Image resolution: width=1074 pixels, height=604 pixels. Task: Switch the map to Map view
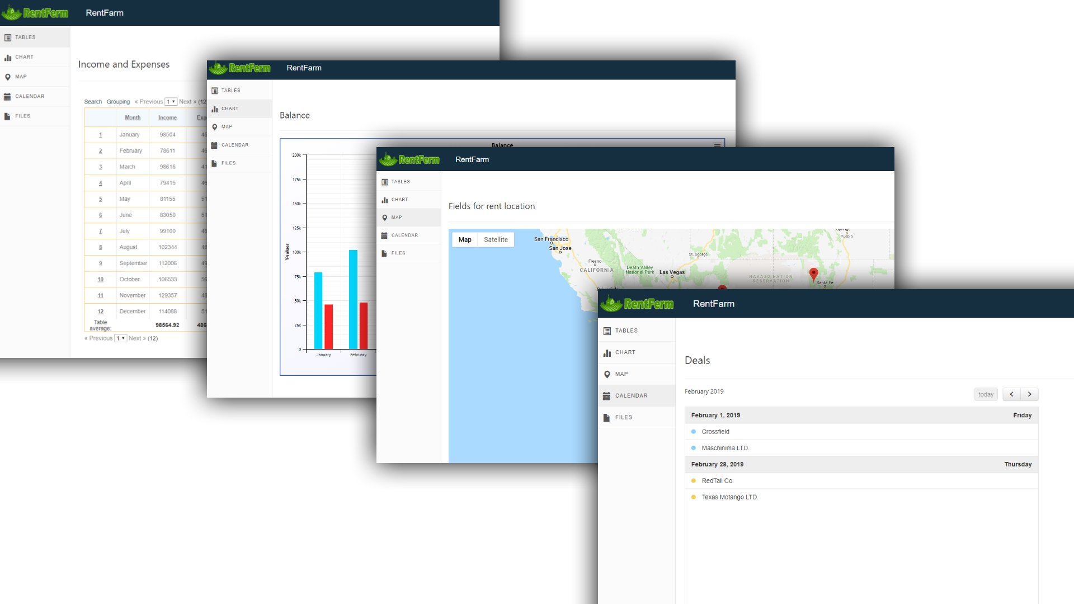coord(465,239)
